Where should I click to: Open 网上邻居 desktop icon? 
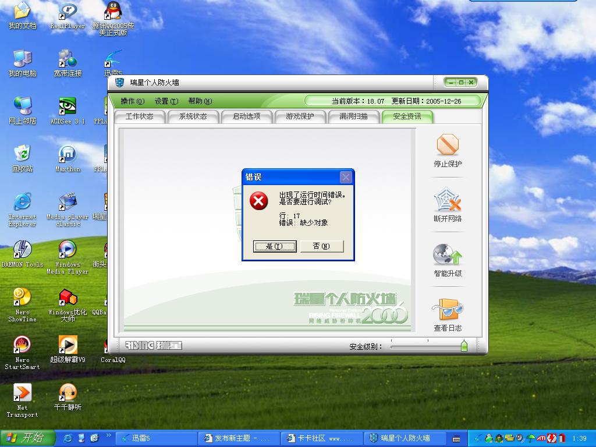(x=23, y=111)
